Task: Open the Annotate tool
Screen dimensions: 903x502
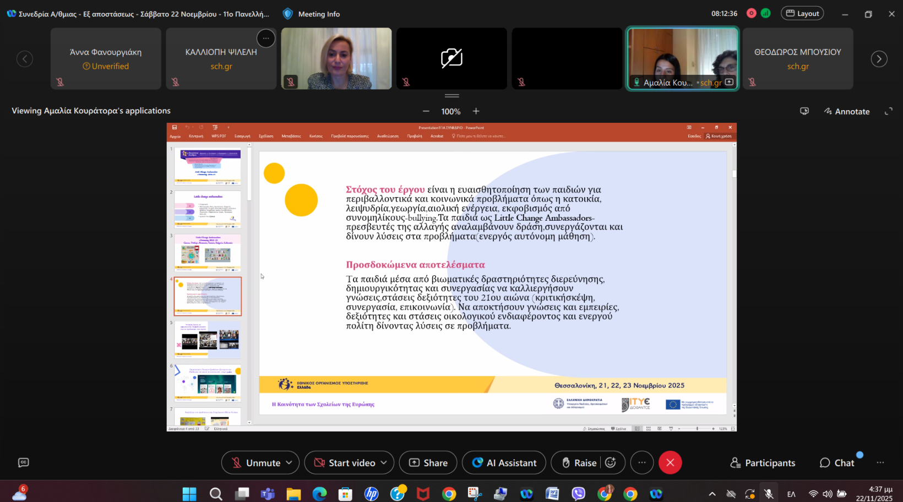Action: (x=846, y=111)
